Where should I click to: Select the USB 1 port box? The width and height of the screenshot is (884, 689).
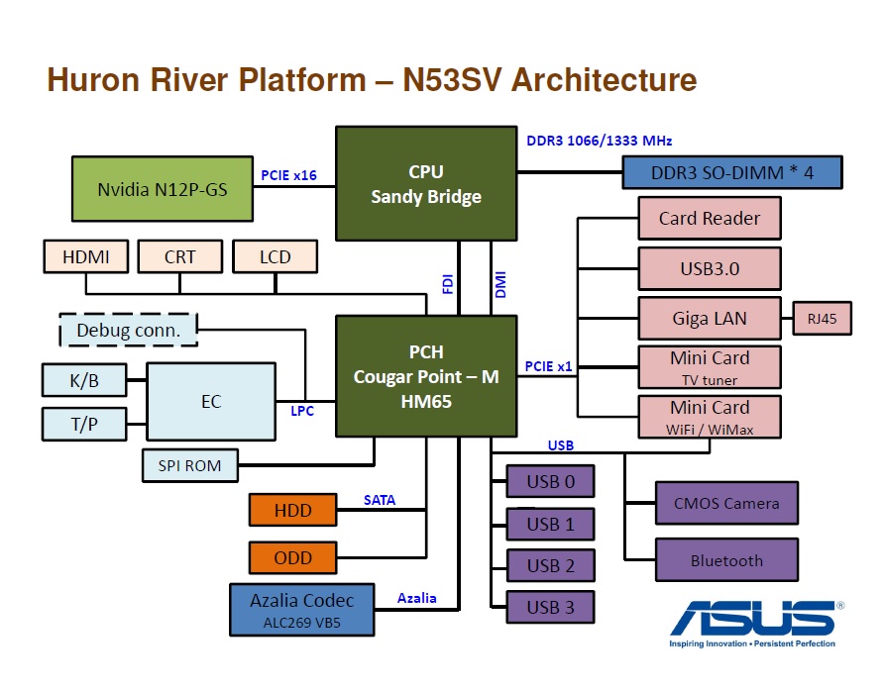(550, 524)
